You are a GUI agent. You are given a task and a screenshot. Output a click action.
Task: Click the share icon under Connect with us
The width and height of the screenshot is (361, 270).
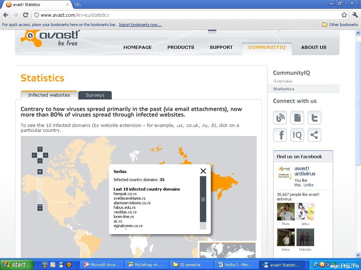coord(314,135)
